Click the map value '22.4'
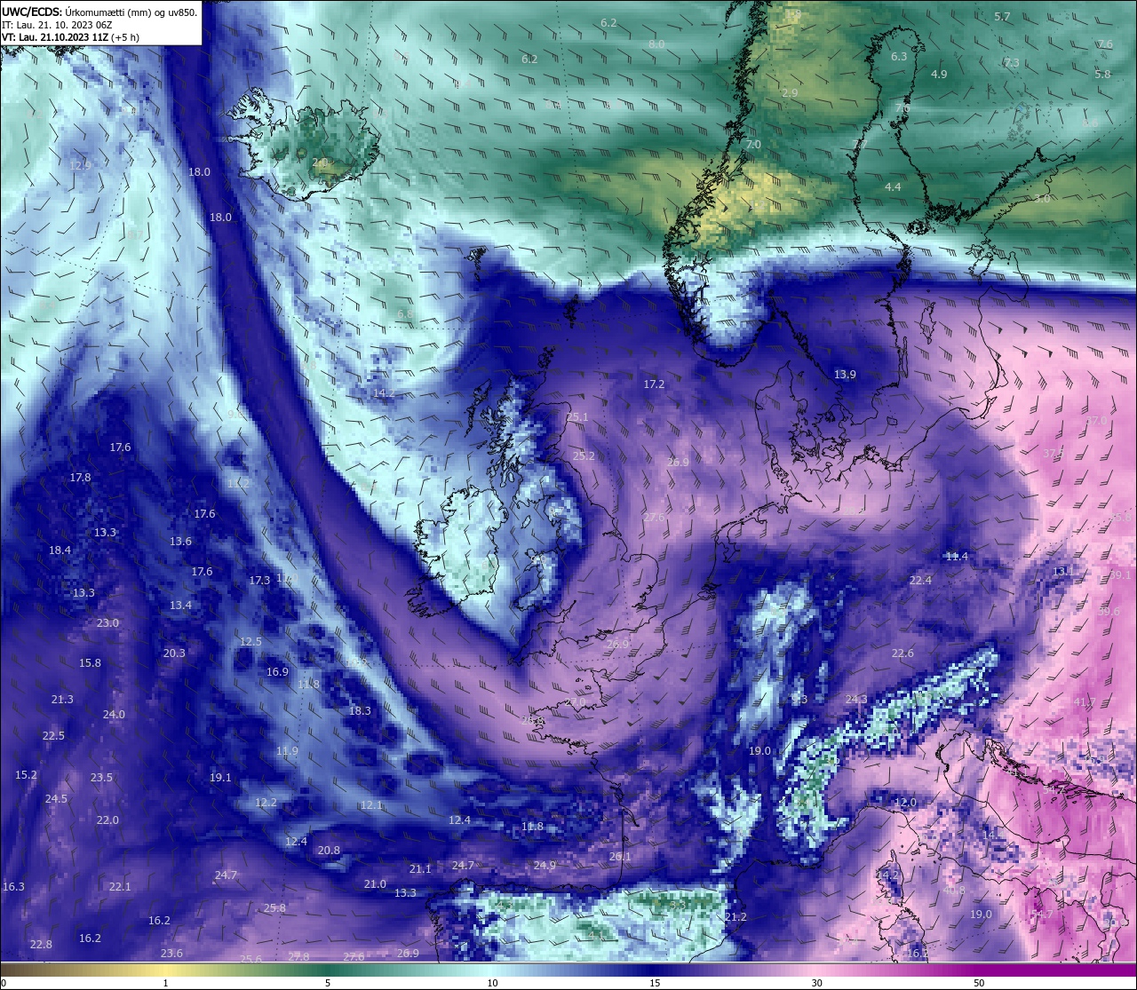Viewport: 1137px width, 990px height. [x=920, y=581]
